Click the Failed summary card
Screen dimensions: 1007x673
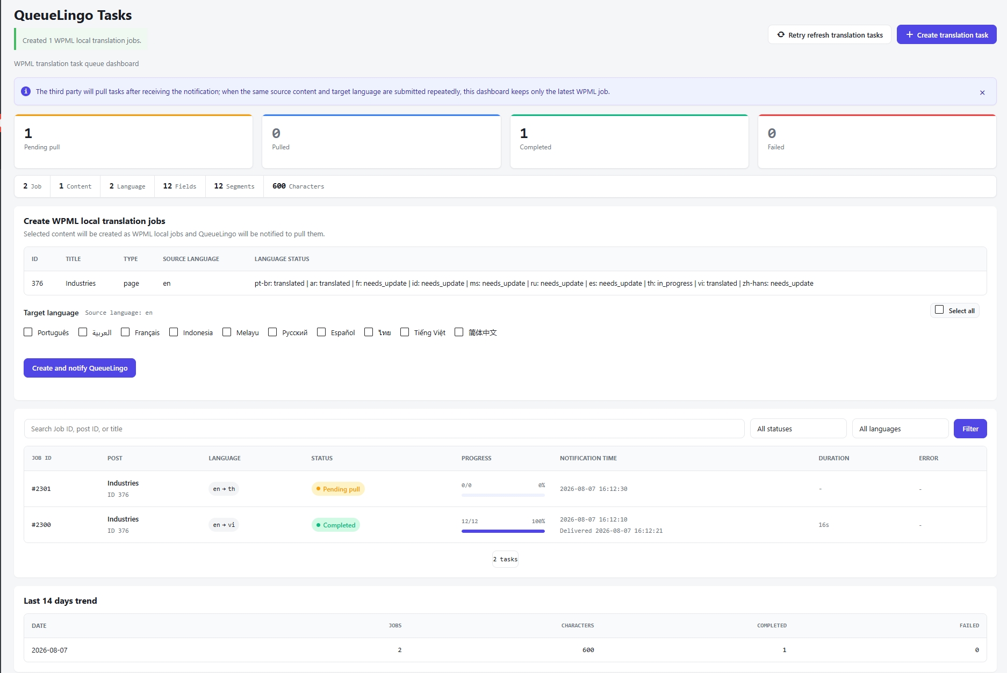877,141
